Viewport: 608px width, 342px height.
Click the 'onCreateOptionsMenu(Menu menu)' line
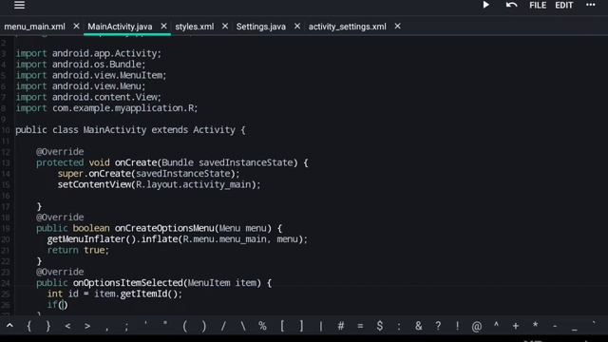(159, 228)
